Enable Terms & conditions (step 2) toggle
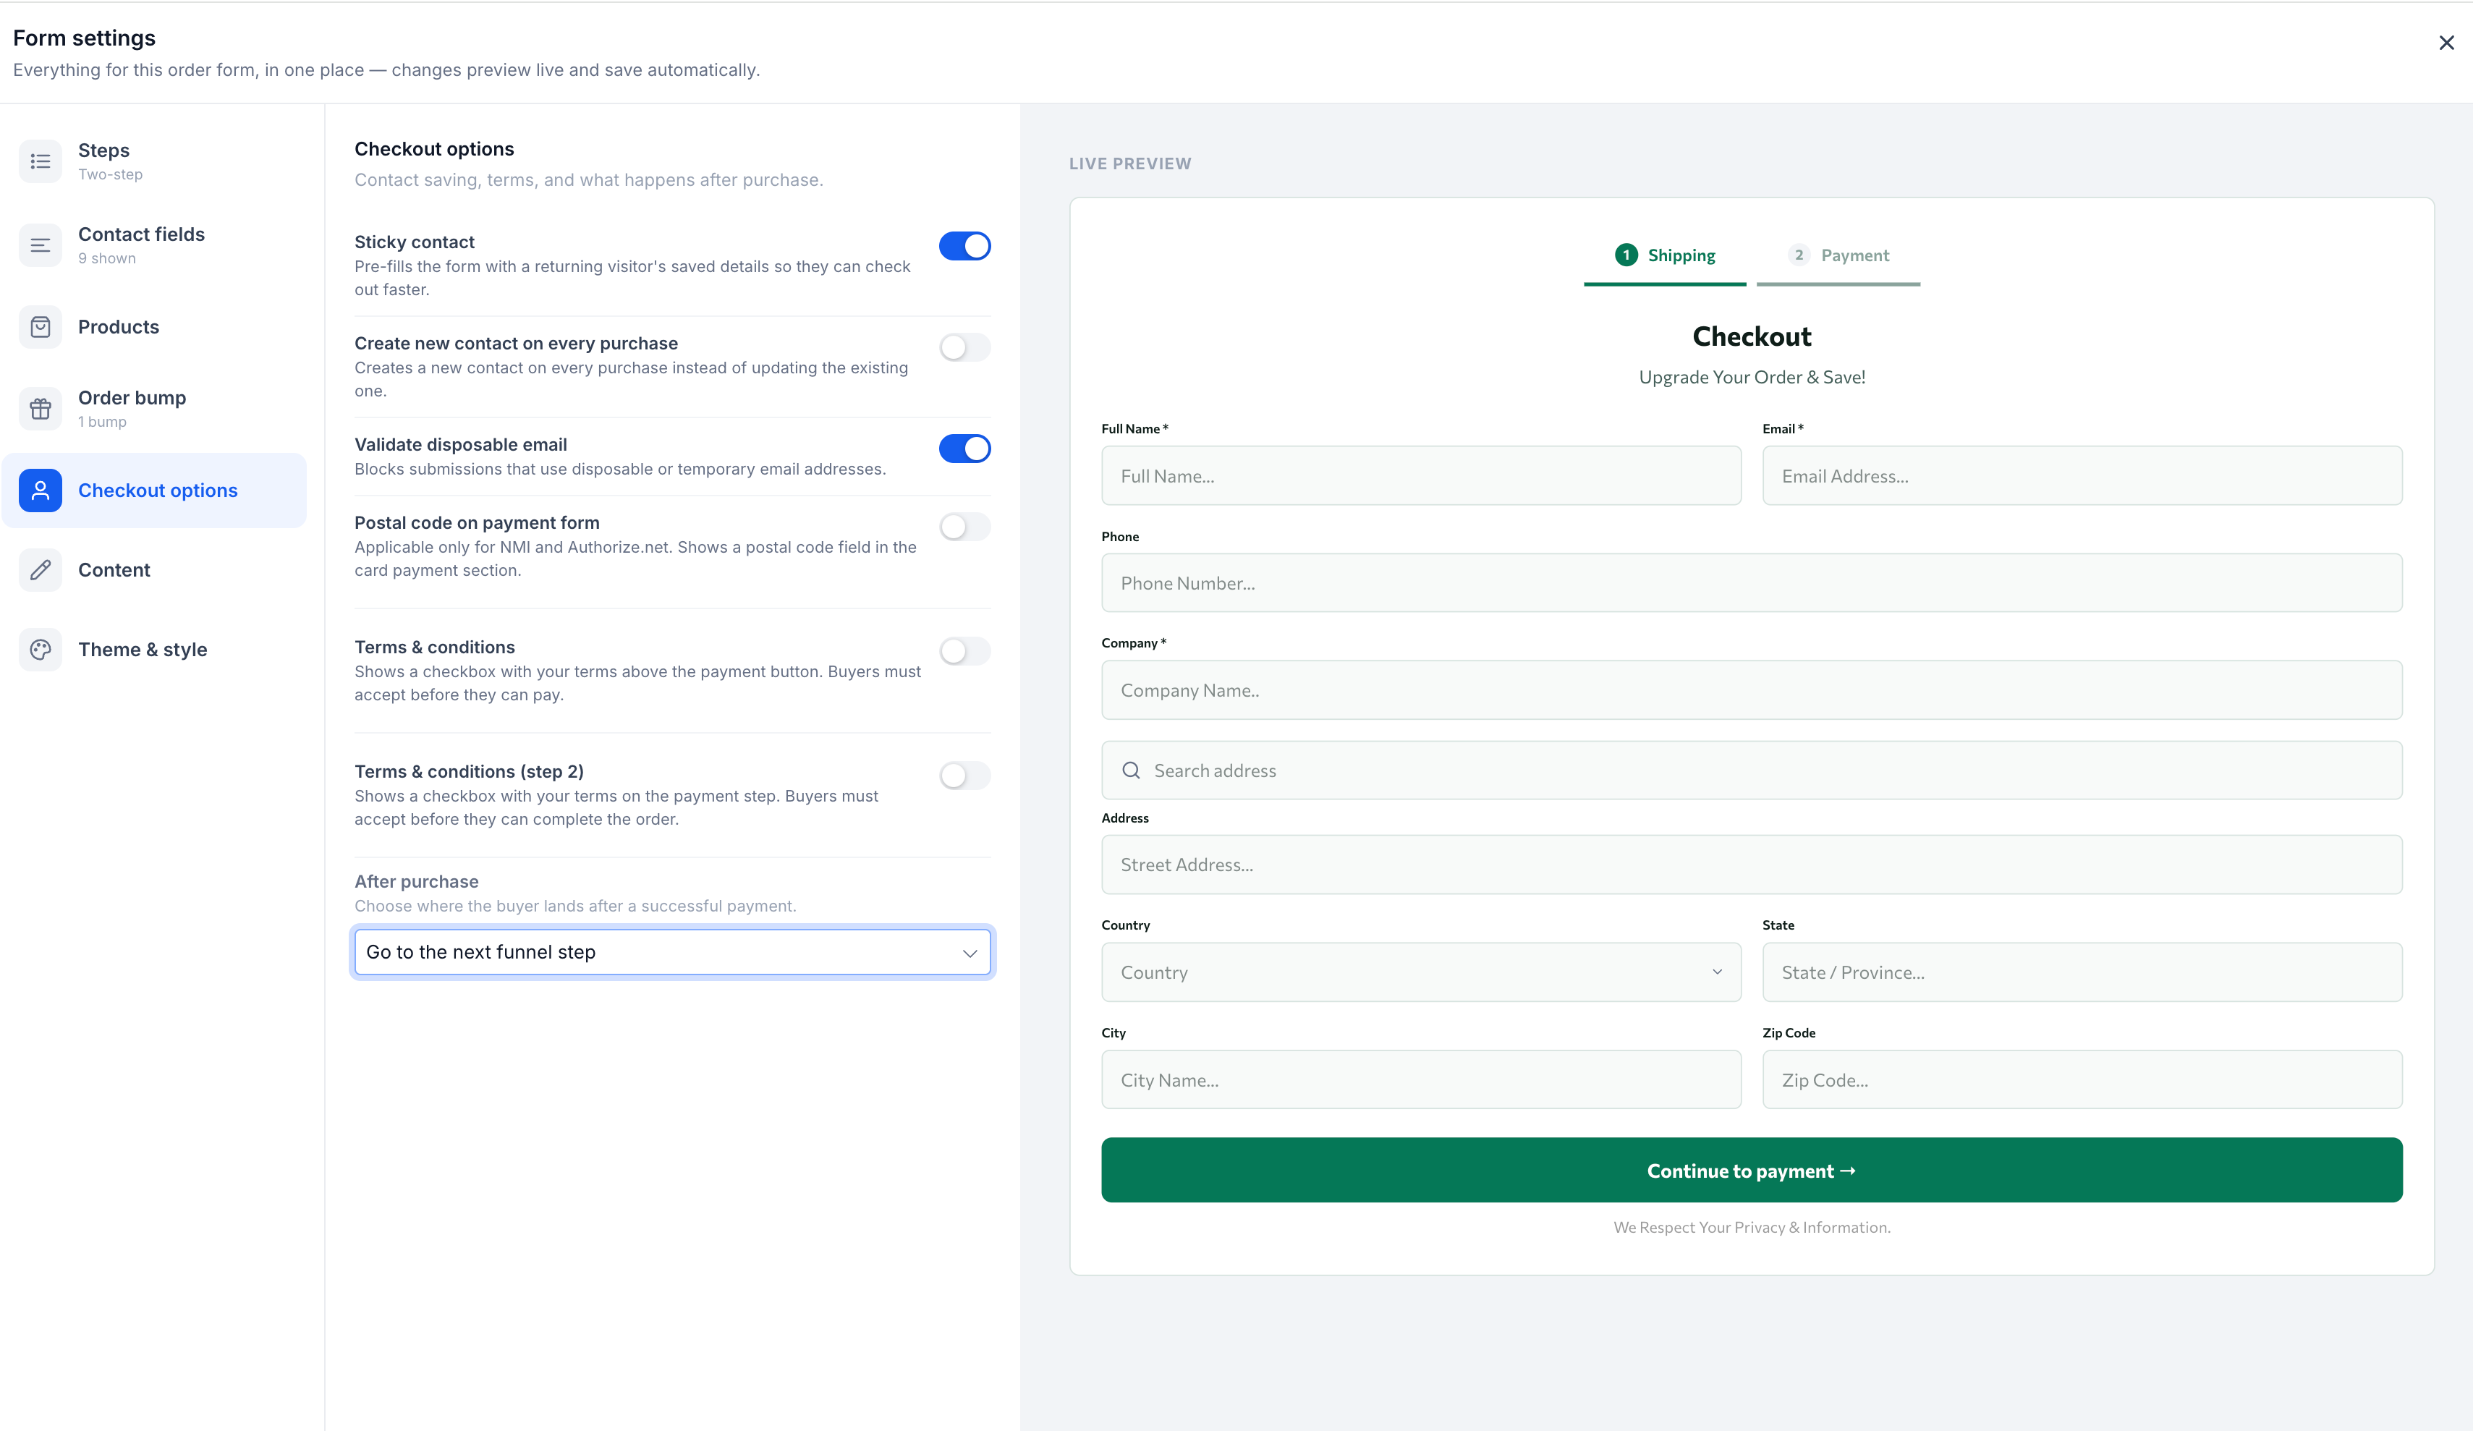The width and height of the screenshot is (2473, 1431). (964, 776)
